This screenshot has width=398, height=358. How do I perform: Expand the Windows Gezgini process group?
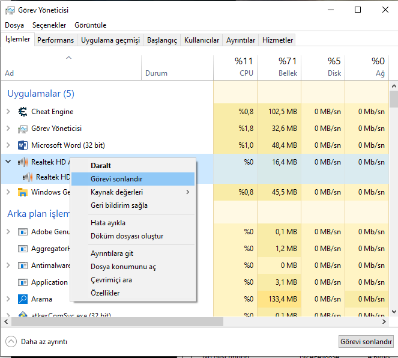click(8, 192)
